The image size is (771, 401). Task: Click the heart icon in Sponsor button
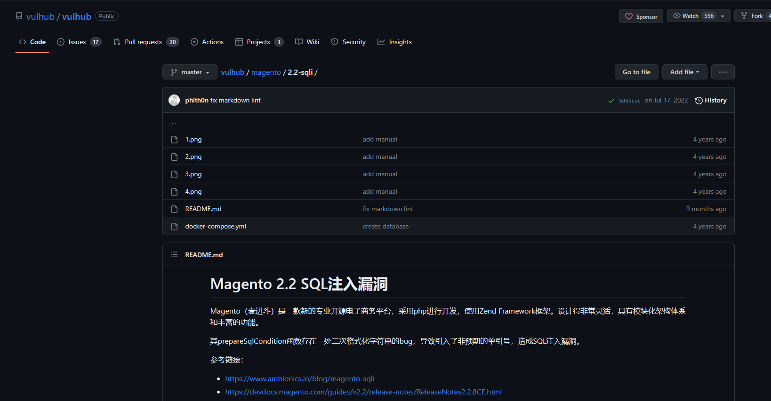click(x=629, y=16)
